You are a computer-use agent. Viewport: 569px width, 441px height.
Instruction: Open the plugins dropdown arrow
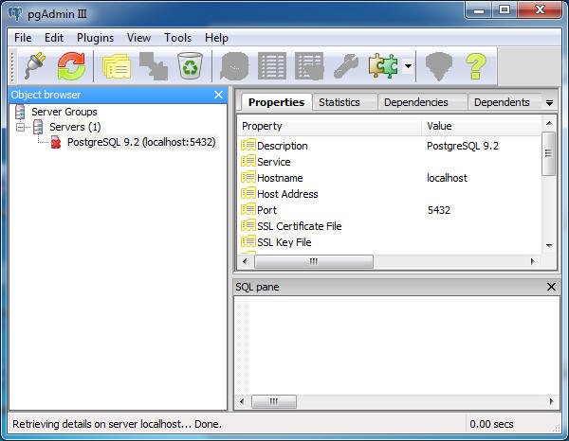pyautogui.click(x=408, y=66)
